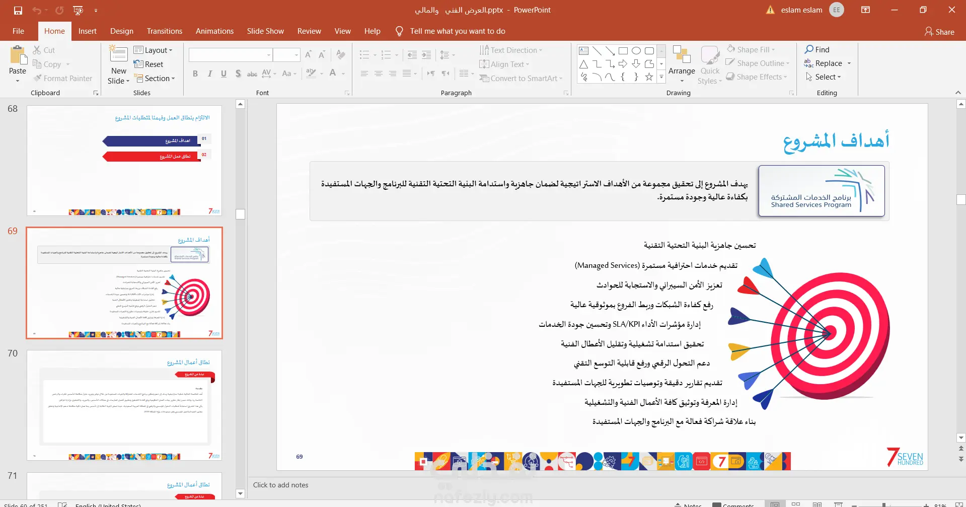966x507 pixels.
Task: Open the Select dropdown in Editing group
Action: (x=824, y=77)
